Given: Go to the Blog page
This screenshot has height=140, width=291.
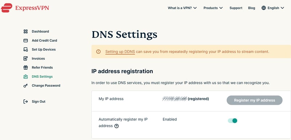Looking at the screenshot, I should [x=251, y=8].
